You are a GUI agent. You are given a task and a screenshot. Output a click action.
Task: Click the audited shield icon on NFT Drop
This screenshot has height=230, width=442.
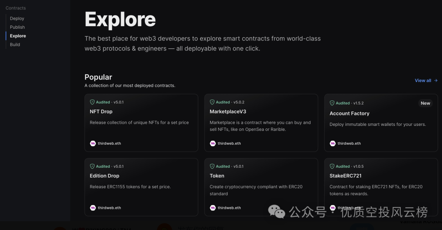click(92, 102)
